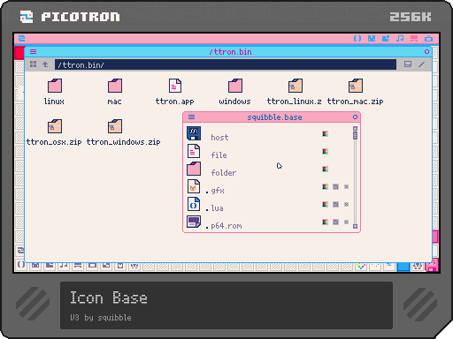Pick color for the .p64.rom row

[x=325, y=222]
